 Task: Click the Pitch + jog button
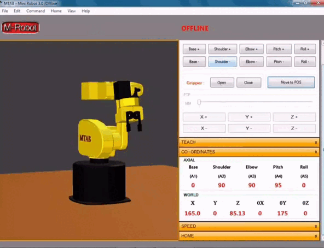279,49
